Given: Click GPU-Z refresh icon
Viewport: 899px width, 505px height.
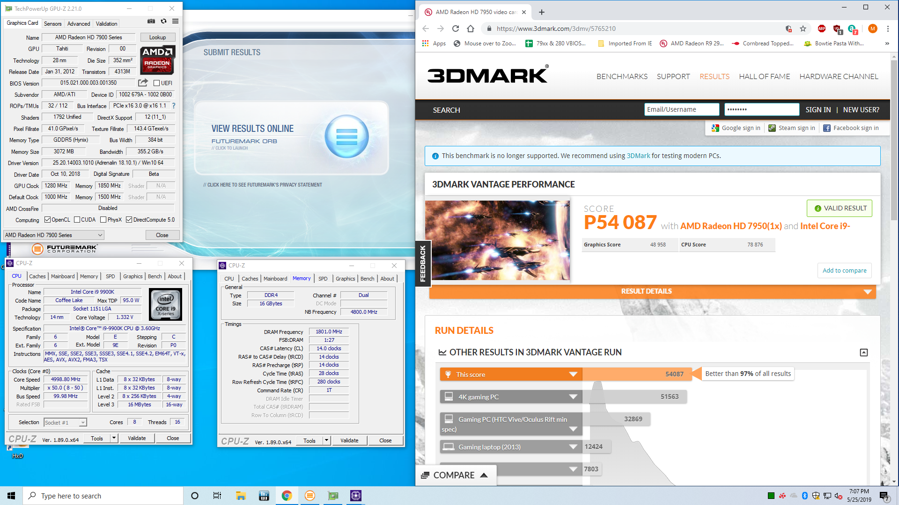Looking at the screenshot, I should tap(163, 22).
